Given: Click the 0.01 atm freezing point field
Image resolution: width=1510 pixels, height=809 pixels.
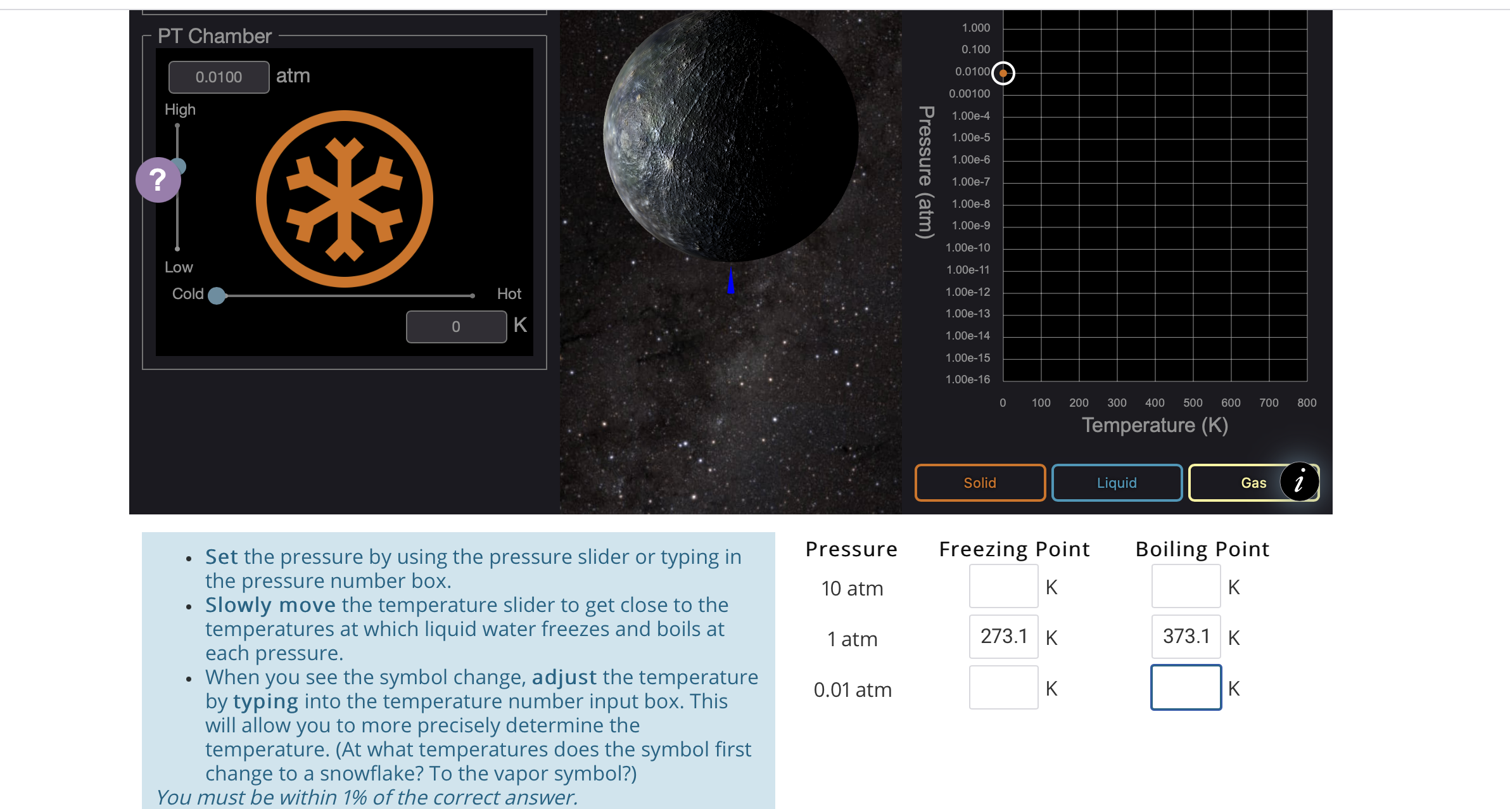Looking at the screenshot, I should pyautogui.click(x=1003, y=687).
